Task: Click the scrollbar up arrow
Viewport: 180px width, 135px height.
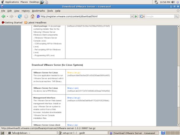Action: click(x=178, y=26)
